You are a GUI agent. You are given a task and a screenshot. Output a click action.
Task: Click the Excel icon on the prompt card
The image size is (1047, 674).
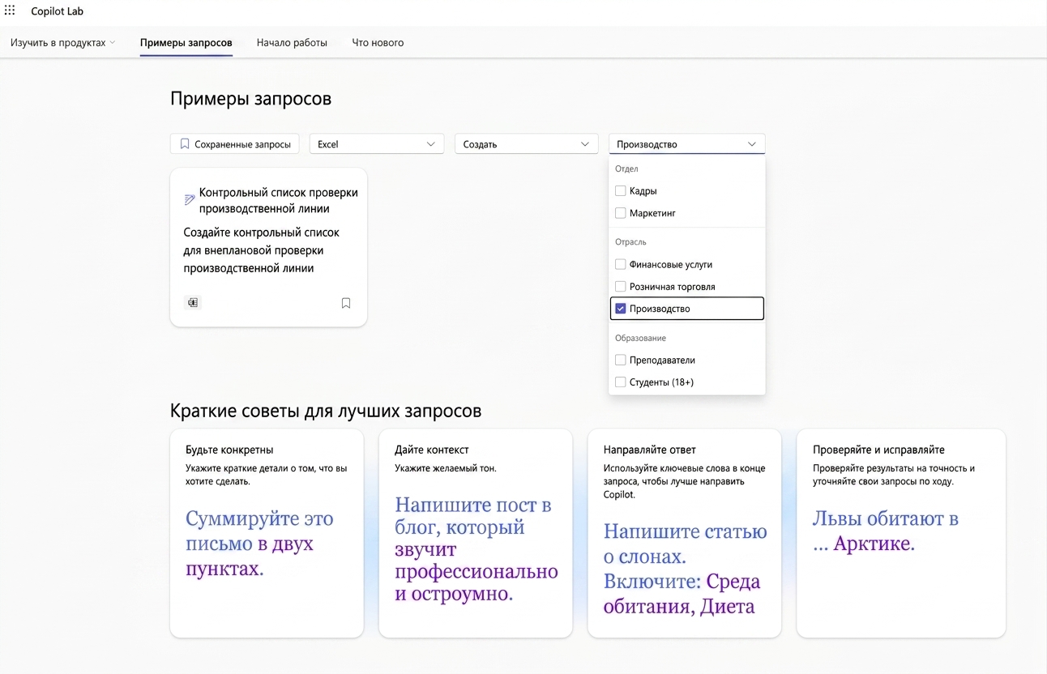coord(193,302)
